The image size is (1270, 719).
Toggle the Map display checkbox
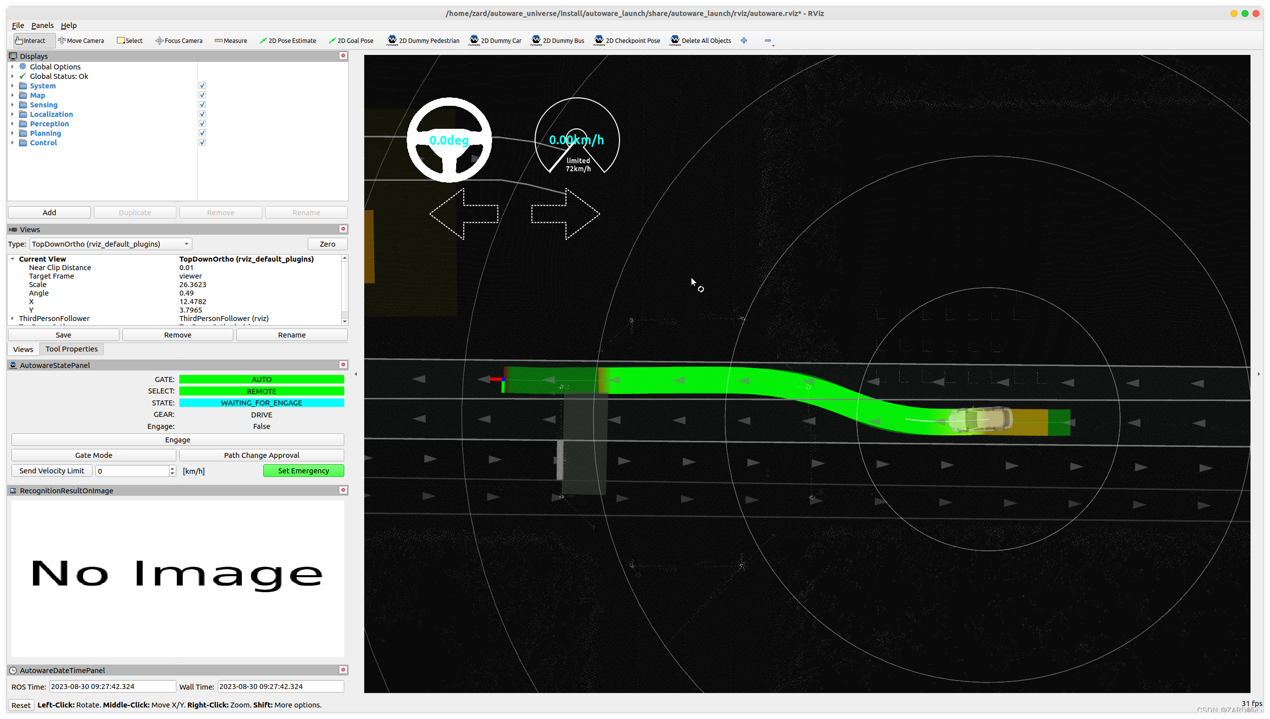click(202, 95)
